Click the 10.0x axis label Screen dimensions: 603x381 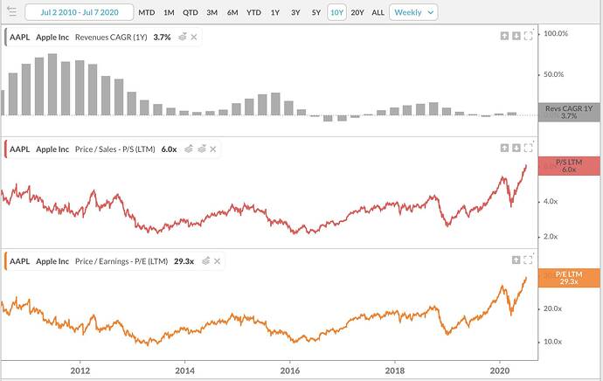point(552,342)
